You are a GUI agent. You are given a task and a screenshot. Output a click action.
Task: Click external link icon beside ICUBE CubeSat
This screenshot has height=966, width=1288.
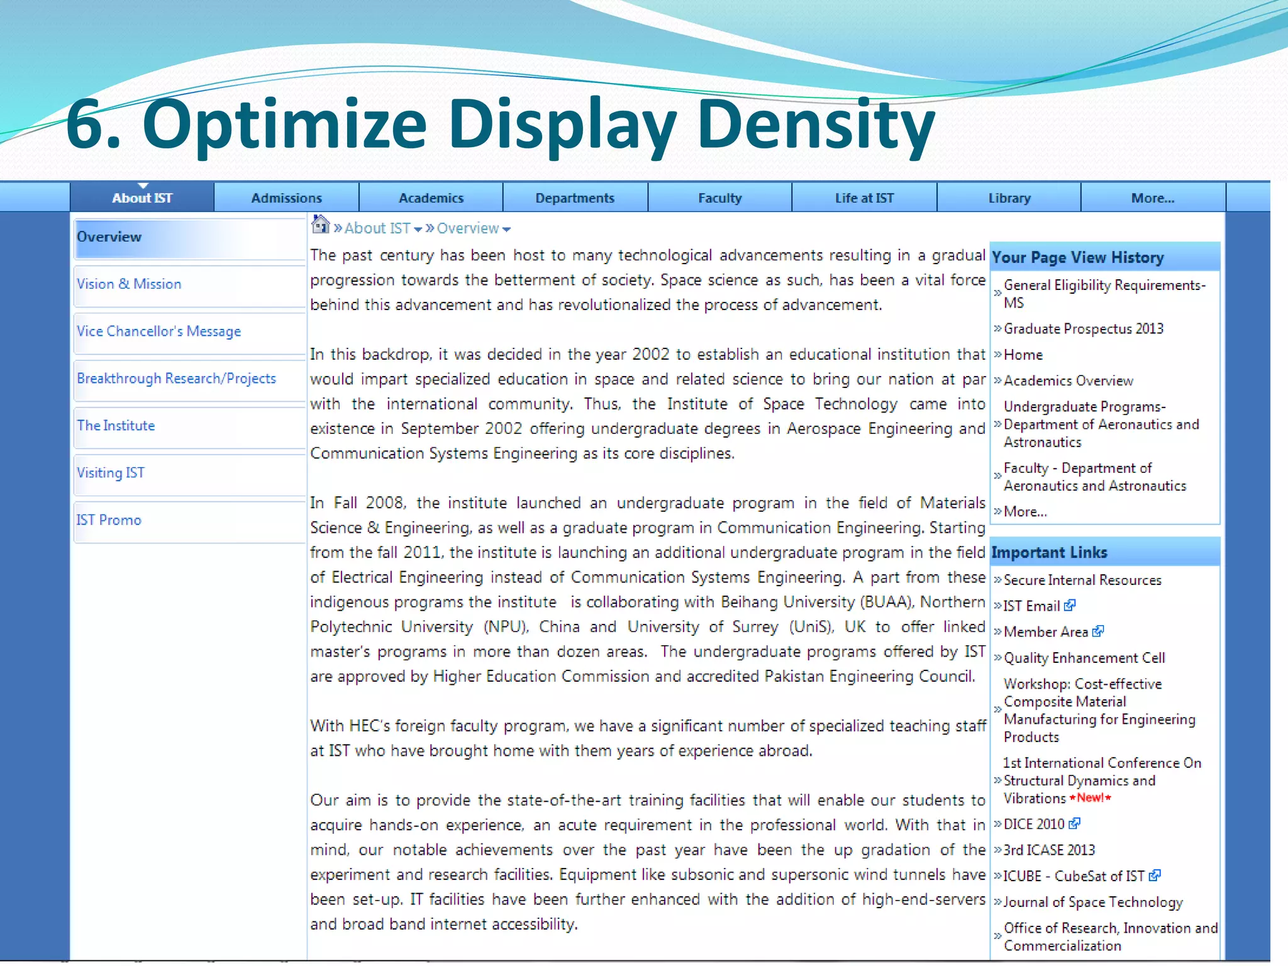point(1154,875)
